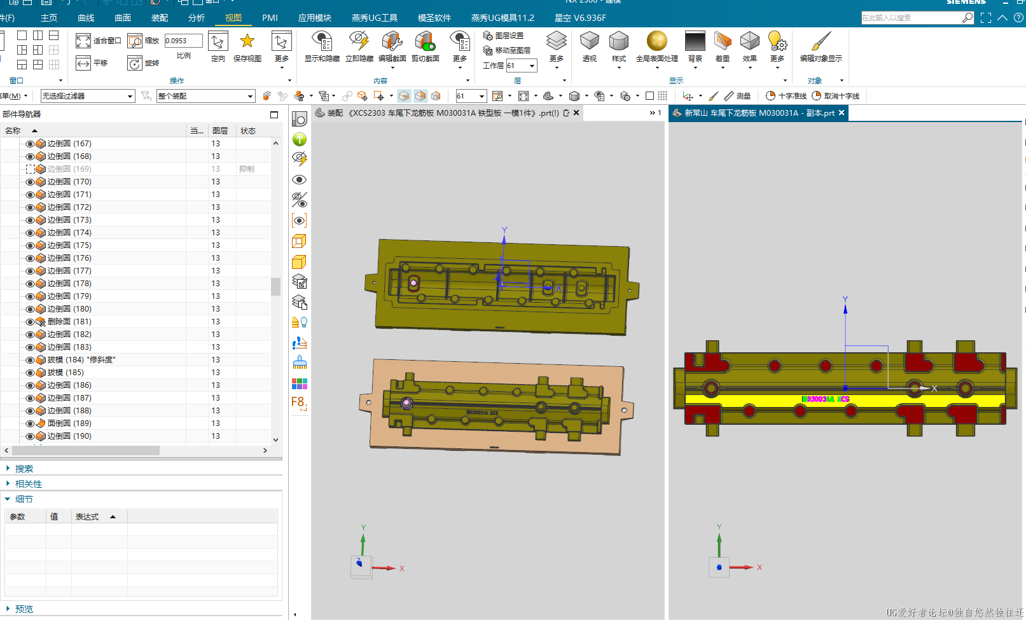This screenshot has height=620, width=1026.
Task: Select the Pan (平移) tool
Action: (83, 63)
